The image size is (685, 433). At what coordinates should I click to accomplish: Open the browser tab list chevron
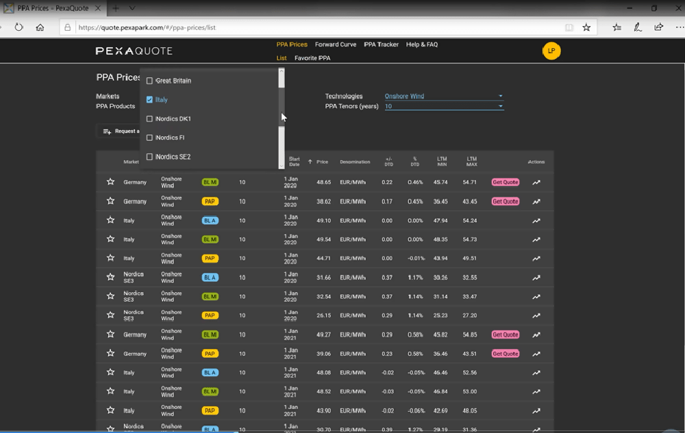pyautogui.click(x=132, y=8)
